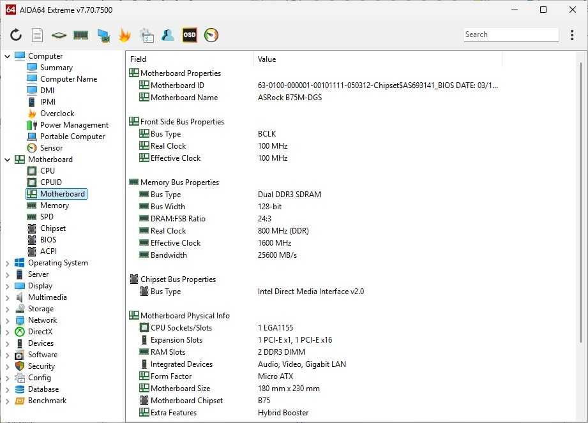The height and width of the screenshot is (423, 588).
Task: Open the Report document icon in toolbar
Action: pyautogui.click(x=37, y=35)
